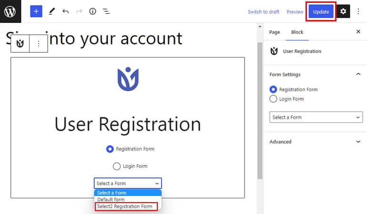Viewport: 367px width, 214px height.
Task: Click the WordPress logo button
Action: tap(10, 11)
